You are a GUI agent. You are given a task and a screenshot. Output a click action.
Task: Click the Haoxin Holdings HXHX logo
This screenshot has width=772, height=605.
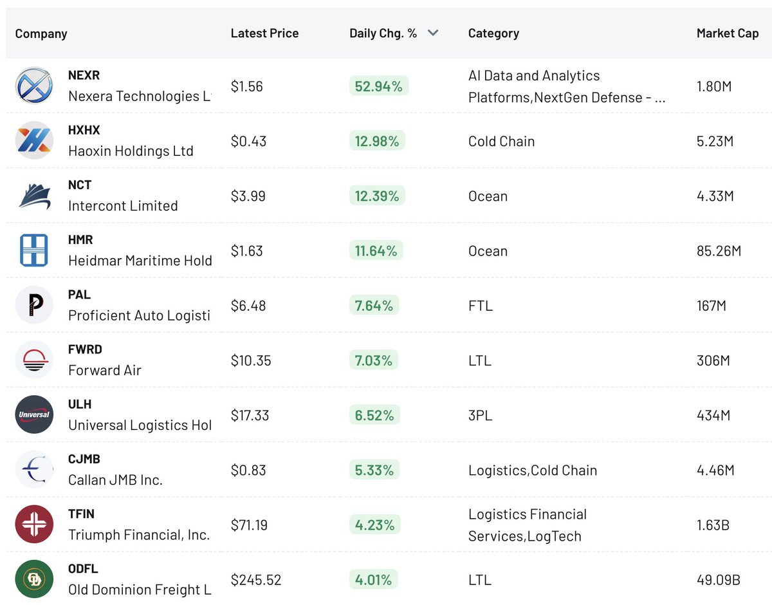point(34,140)
